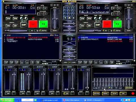Click the Fade button below crossfader
The height and width of the screenshot is (102, 136).
point(74,62)
